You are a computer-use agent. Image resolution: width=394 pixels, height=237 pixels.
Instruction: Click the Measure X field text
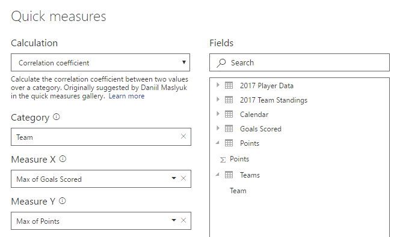[49, 179]
